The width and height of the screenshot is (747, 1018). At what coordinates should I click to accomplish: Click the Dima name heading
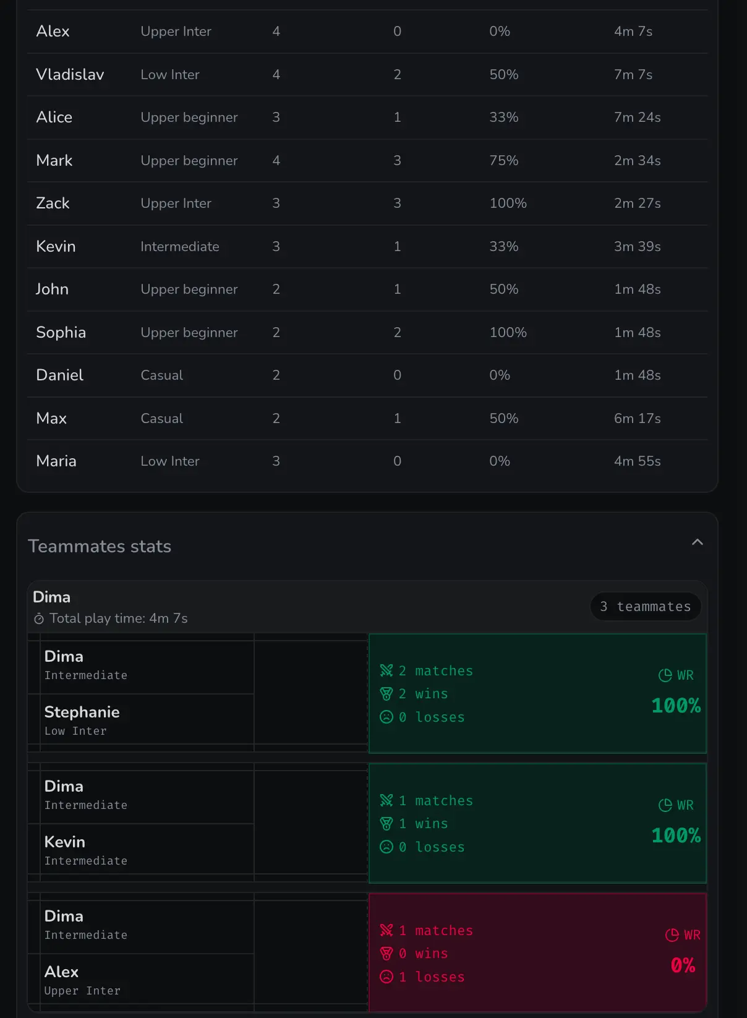(x=52, y=596)
